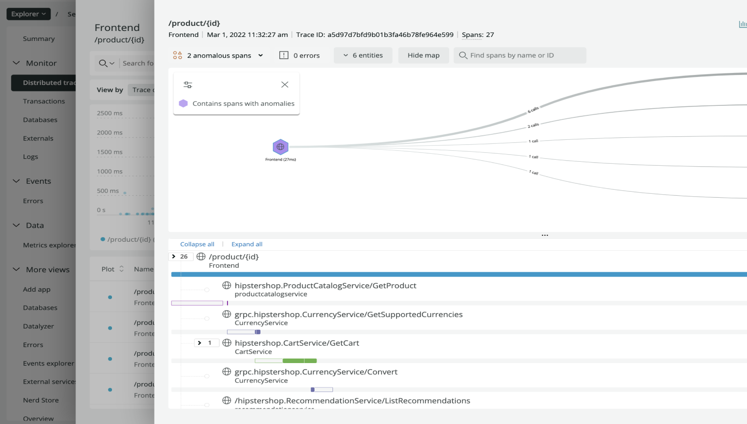
Task: Click the Collapse all link
Action: click(197, 244)
